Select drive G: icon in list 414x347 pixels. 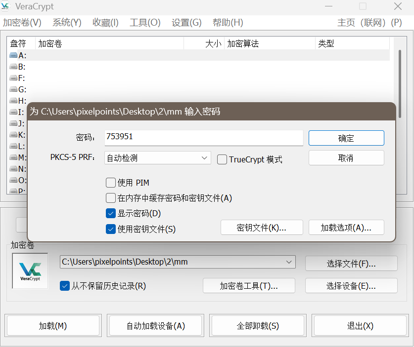coord(13,89)
